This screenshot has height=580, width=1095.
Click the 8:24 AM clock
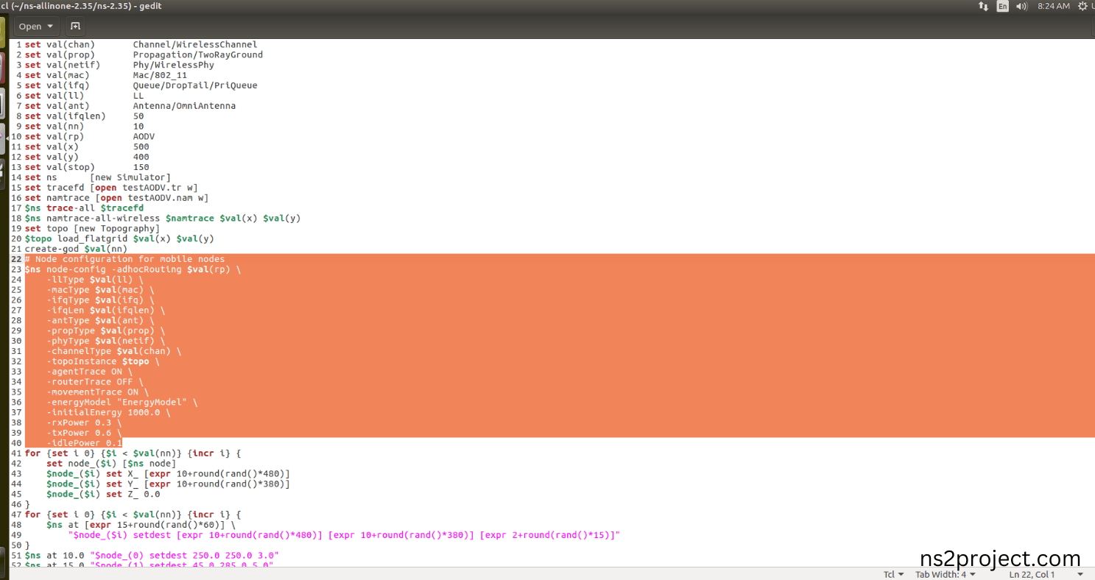click(x=1053, y=6)
